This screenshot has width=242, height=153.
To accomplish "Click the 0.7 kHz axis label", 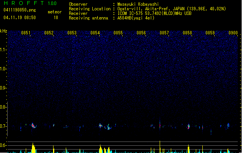I will coord(3,126).
